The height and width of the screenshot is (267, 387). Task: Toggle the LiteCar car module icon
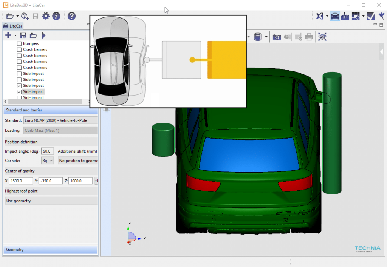coord(335,16)
